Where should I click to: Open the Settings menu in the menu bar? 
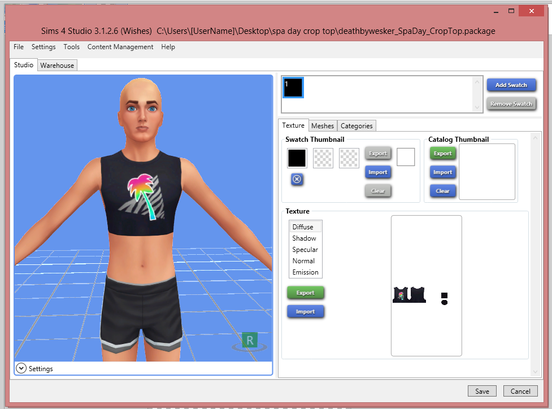coord(44,47)
